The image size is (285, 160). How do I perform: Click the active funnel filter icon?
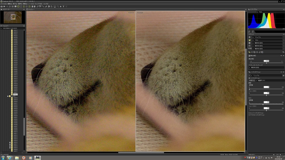coord(63,7)
